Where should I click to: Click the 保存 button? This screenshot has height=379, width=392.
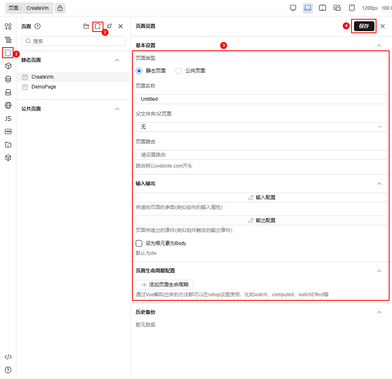point(363,26)
